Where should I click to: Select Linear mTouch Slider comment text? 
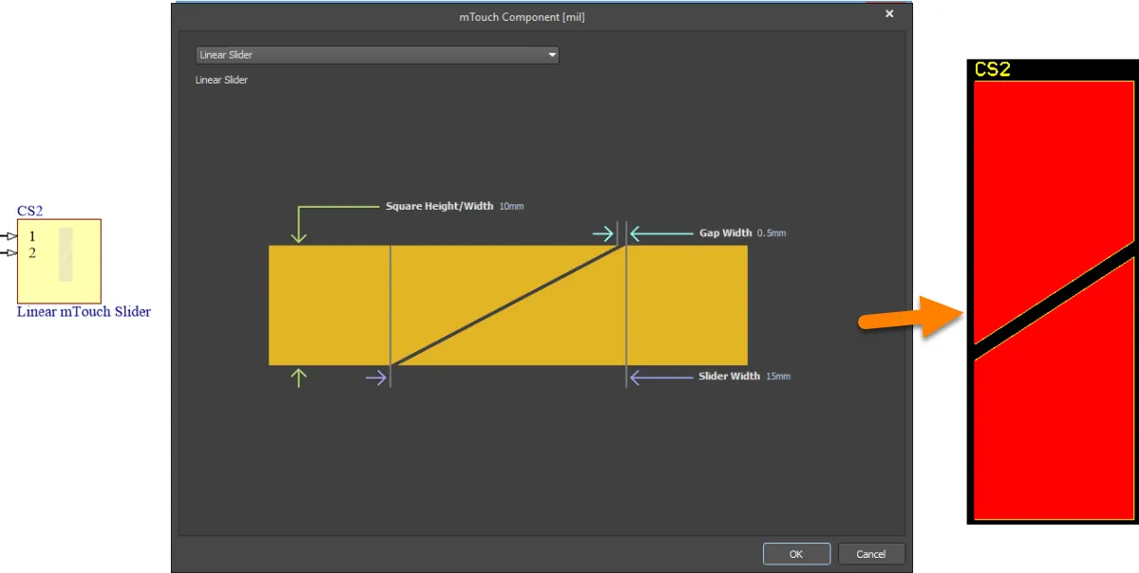[x=84, y=311]
